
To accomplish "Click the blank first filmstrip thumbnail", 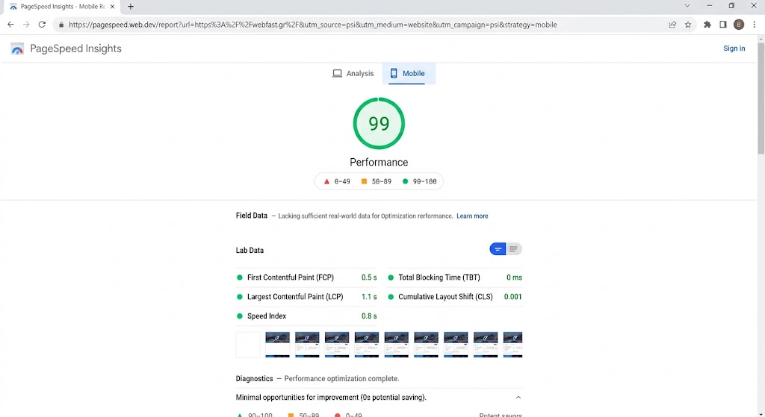I will point(248,345).
